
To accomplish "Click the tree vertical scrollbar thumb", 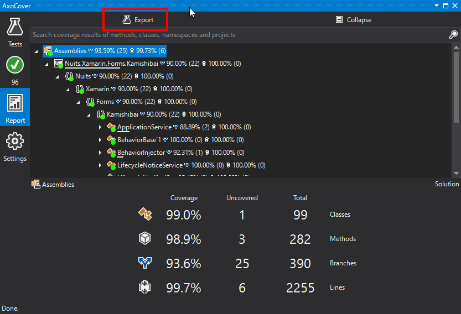I will (456, 87).
